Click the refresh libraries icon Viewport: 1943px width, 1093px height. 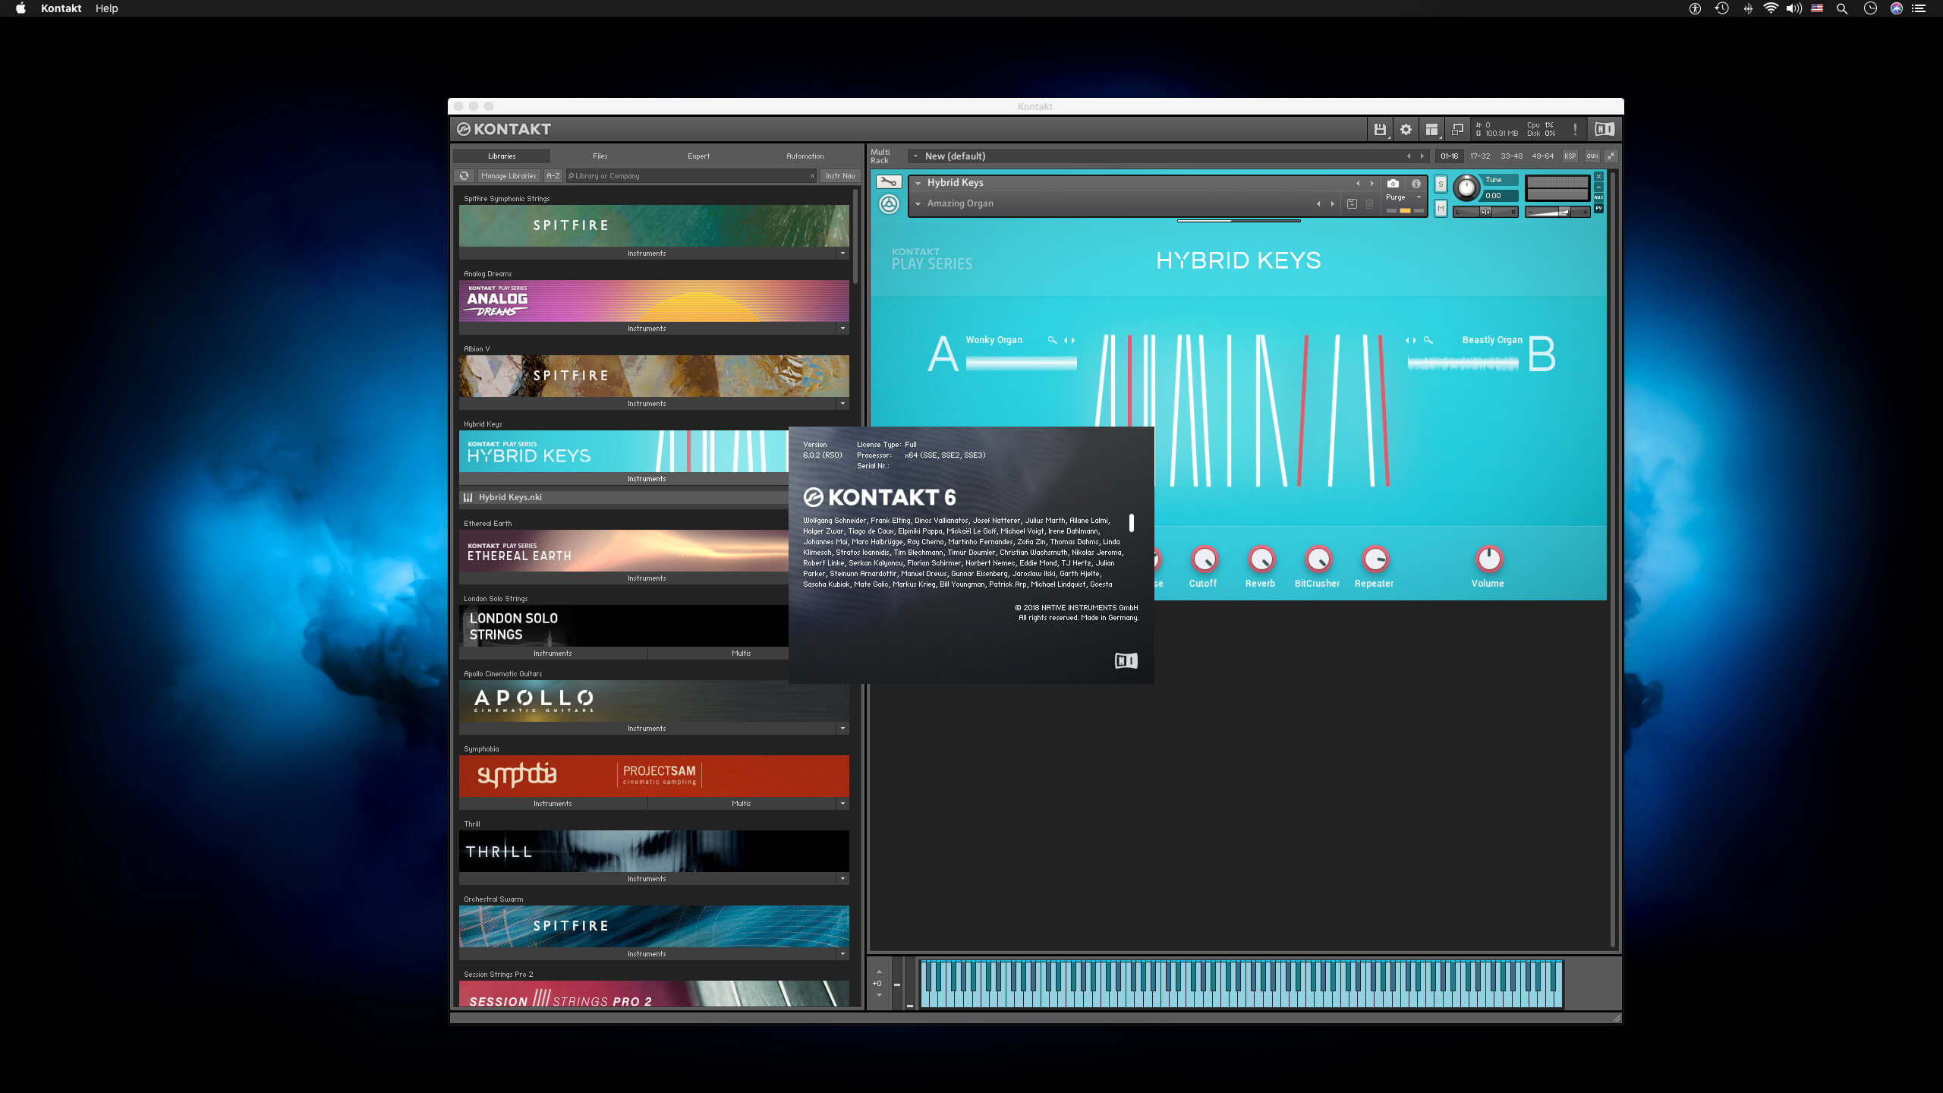(464, 175)
